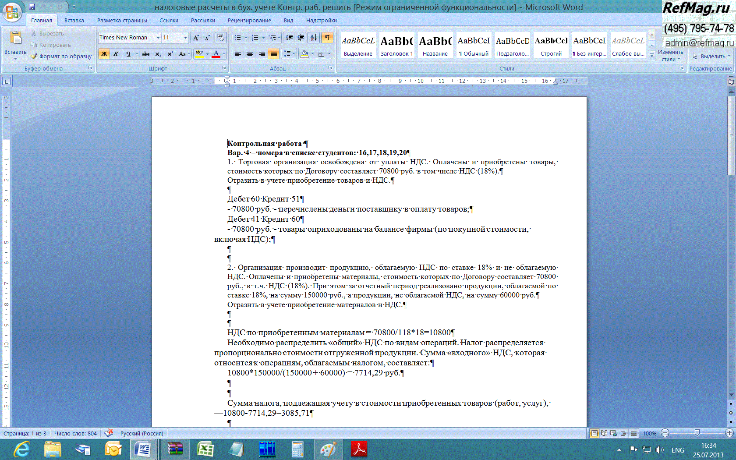The image size is (736, 460).
Task: Switch to the Вставка ribbon tab
Action: pyautogui.click(x=74, y=21)
